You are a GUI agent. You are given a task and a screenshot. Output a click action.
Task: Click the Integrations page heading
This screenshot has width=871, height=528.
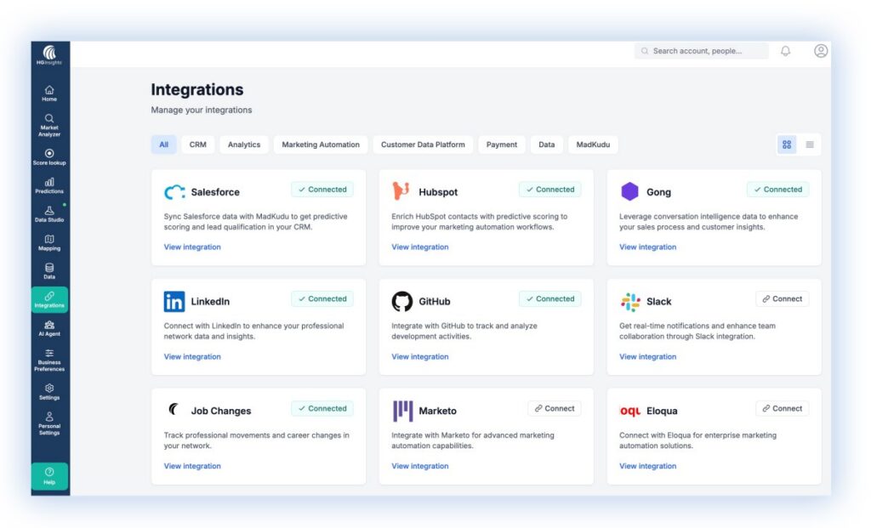(197, 89)
